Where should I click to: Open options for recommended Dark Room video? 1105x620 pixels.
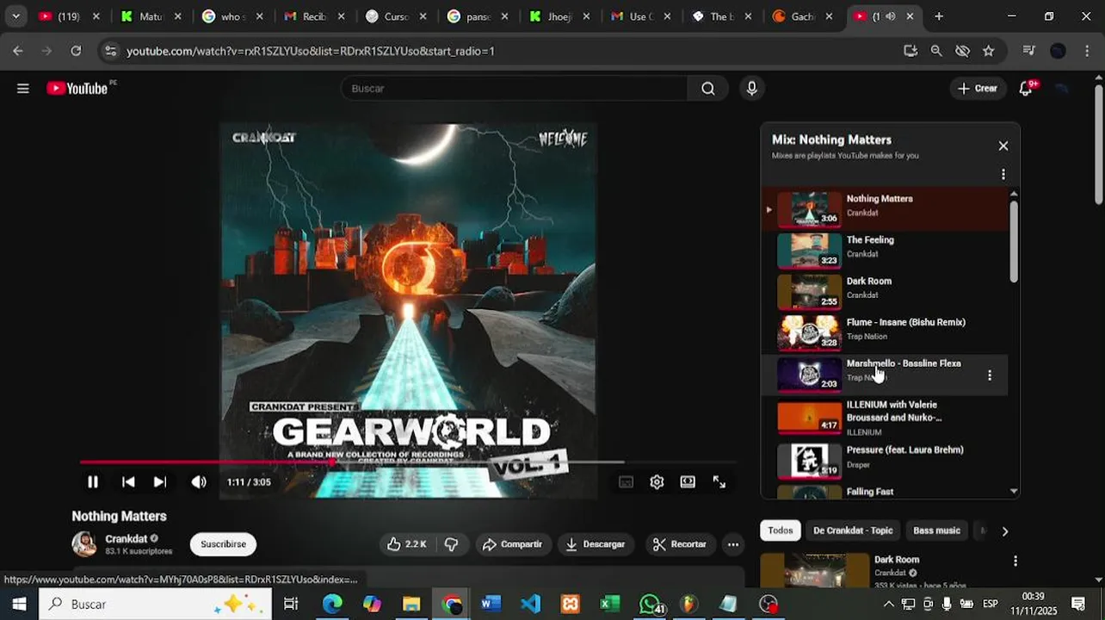tap(1015, 561)
